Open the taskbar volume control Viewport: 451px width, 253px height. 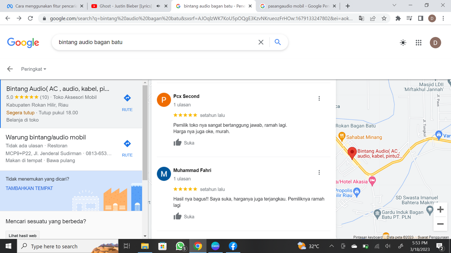(388, 246)
